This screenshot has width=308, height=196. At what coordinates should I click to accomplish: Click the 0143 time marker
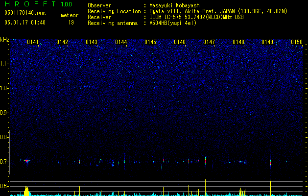click(92, 42)
